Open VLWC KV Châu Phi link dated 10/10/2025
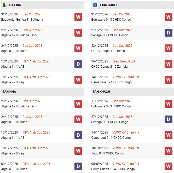Viewport: 174px width, 173px height. point(126,148)
